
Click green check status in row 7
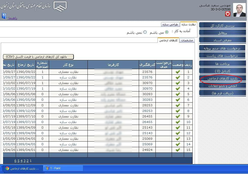tap(178, 105)
